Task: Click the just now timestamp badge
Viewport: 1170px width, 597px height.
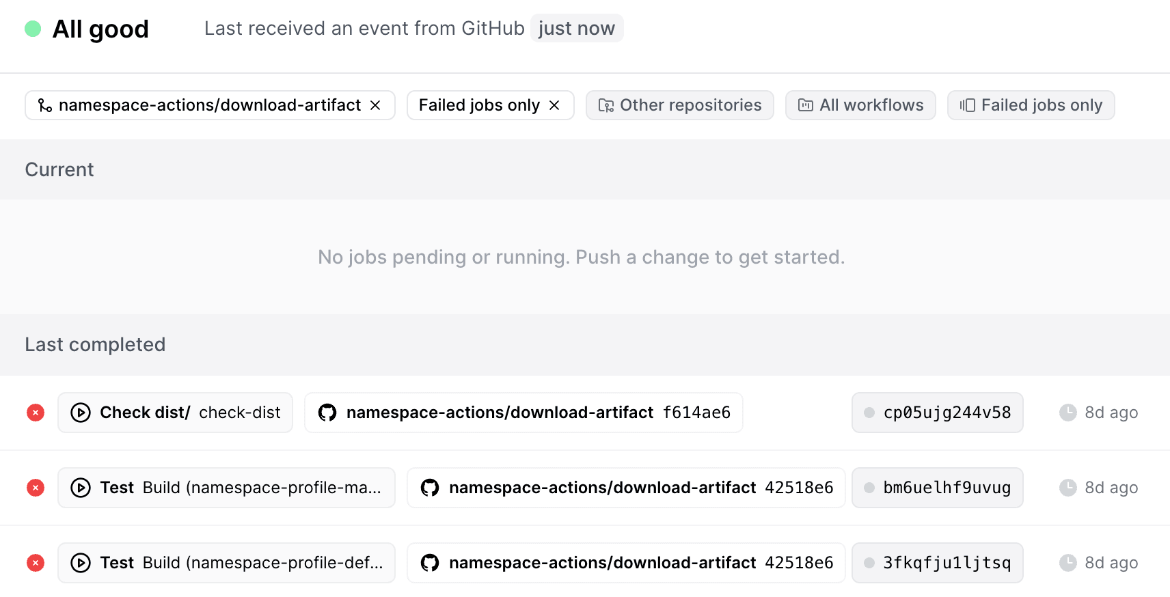Action: pyautogui.click(x=576, y=28)
